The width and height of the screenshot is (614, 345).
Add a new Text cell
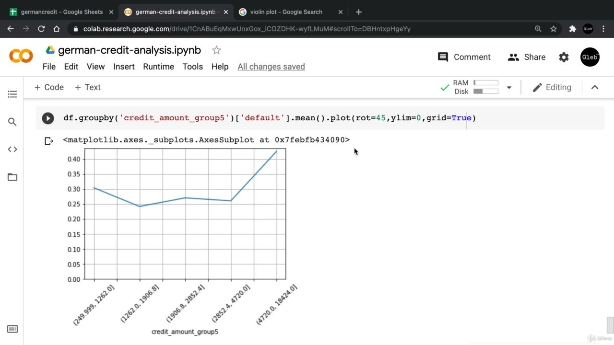[x=88, y=87]
